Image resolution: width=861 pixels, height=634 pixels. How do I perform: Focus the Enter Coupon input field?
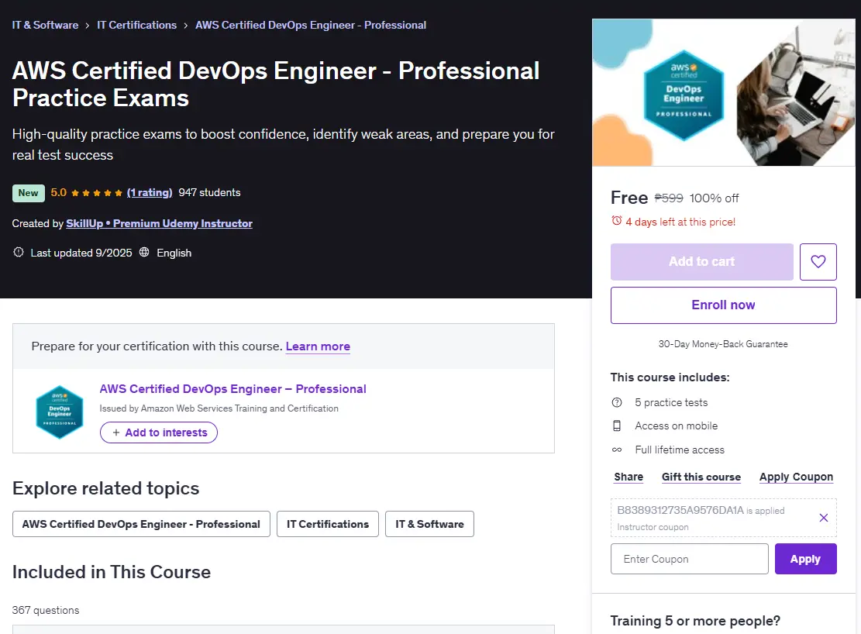coord(689,559)
